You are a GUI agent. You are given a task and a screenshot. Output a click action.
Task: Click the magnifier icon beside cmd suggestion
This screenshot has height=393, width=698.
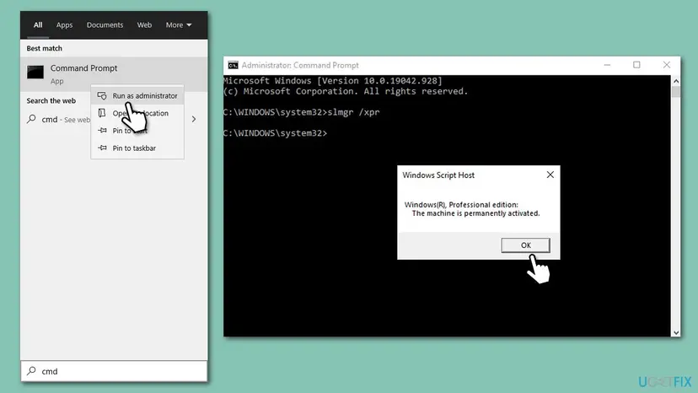(x=31, y=119)
